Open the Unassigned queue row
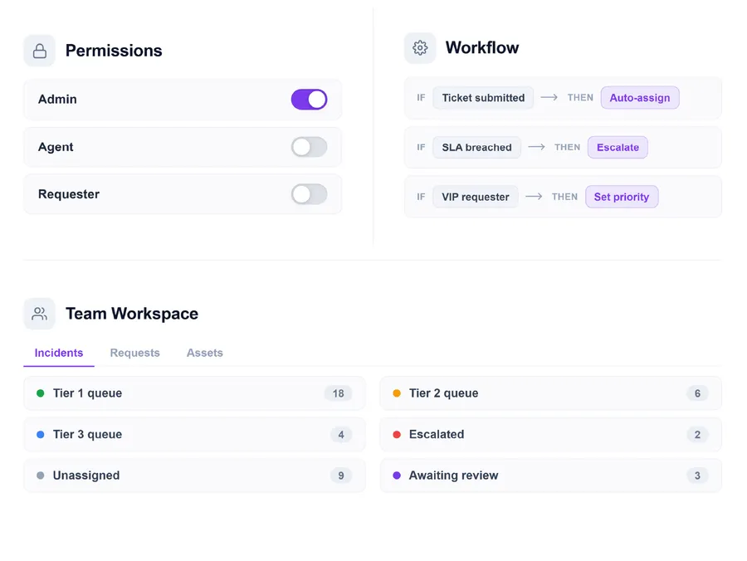Image resolution: width=747 pixels, height=561 pixels. (x=194, y=476)
